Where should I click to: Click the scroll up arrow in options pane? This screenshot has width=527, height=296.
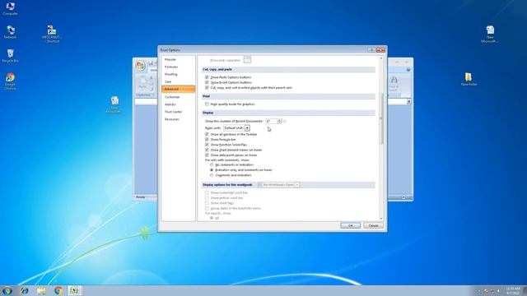tap(381, 58)
